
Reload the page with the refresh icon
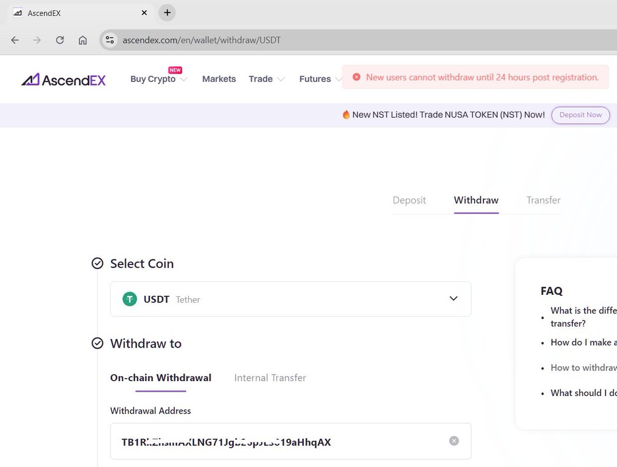[60, 40]
